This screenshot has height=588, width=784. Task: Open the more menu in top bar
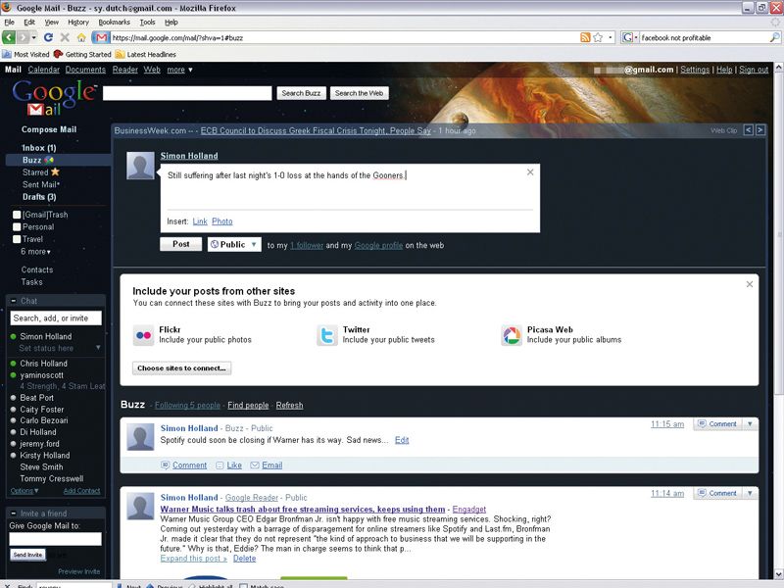(x=180, y=70)
